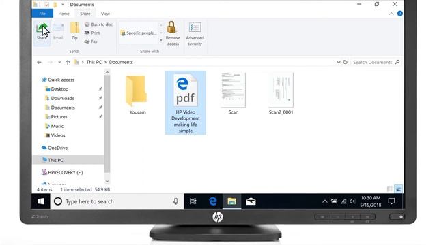Open the Windows Start menu
This screenshot has width=437, height=245.
click(x=41, y=201)
